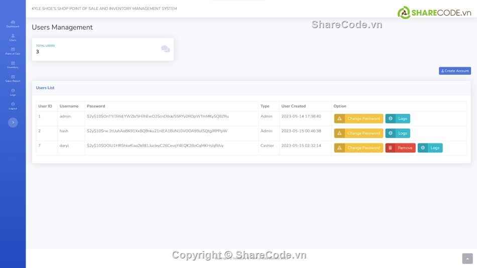The width and height of the screenshot is (477, 268).
Task: Open the Logs sidebar item
Action: click(x=13, y=92)
